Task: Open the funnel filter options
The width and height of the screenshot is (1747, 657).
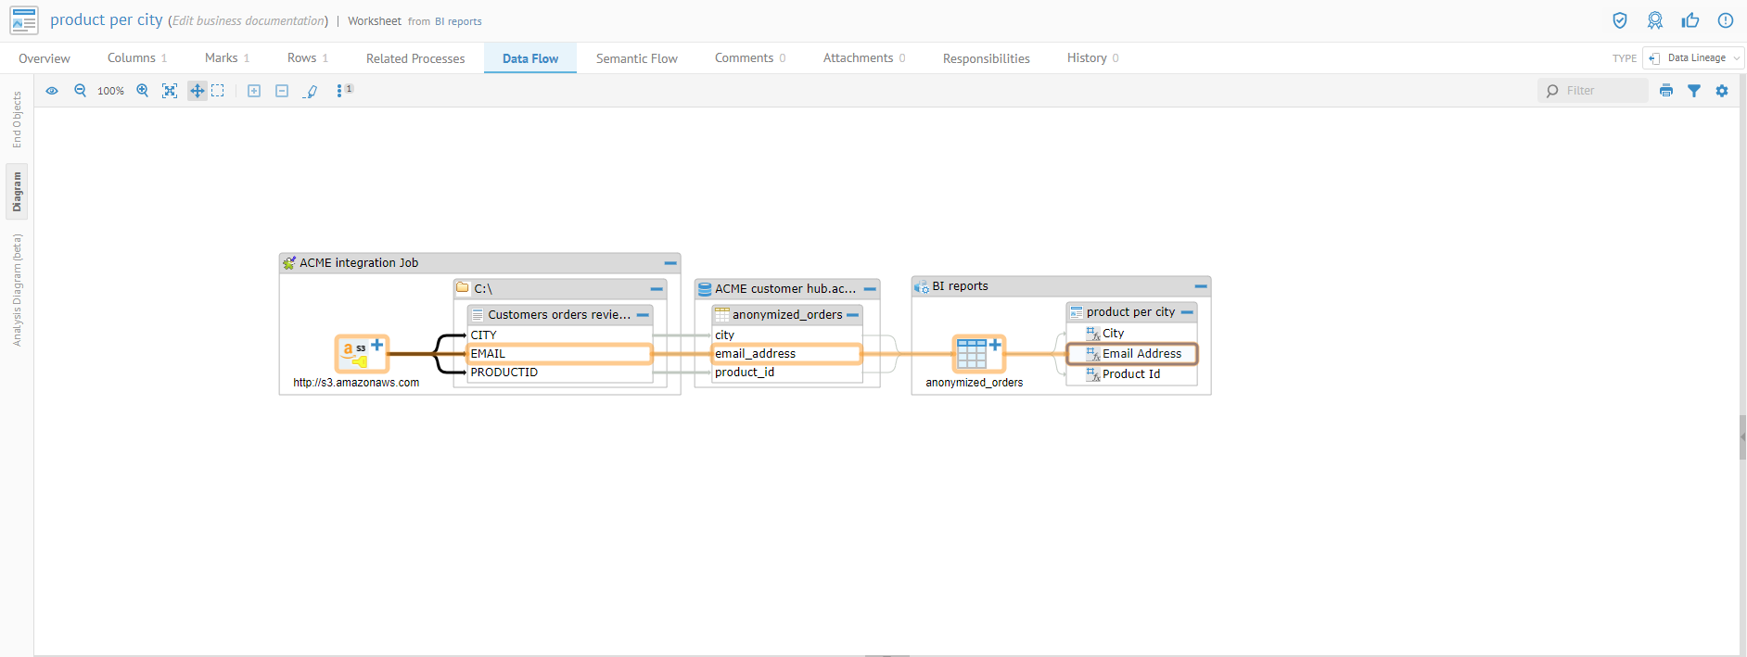Action: [x=1694, y=91]
